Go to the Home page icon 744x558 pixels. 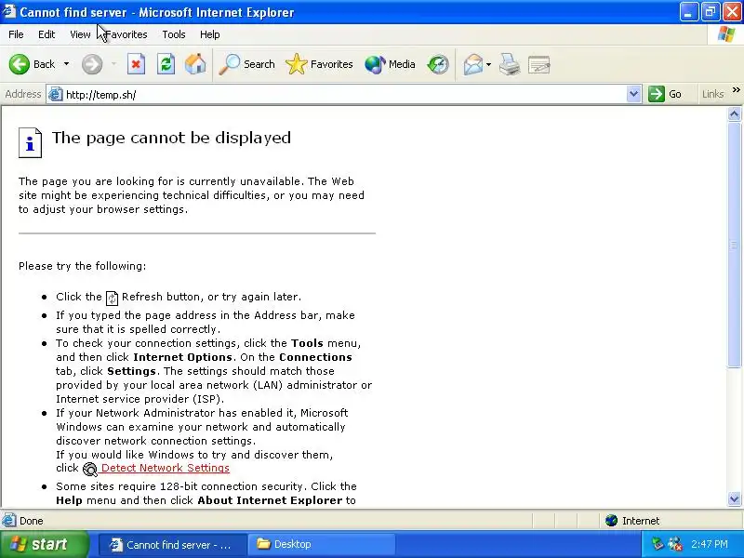[195, 64]
